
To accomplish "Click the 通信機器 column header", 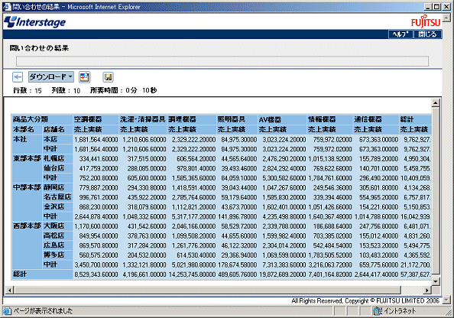I will (376, 119).
